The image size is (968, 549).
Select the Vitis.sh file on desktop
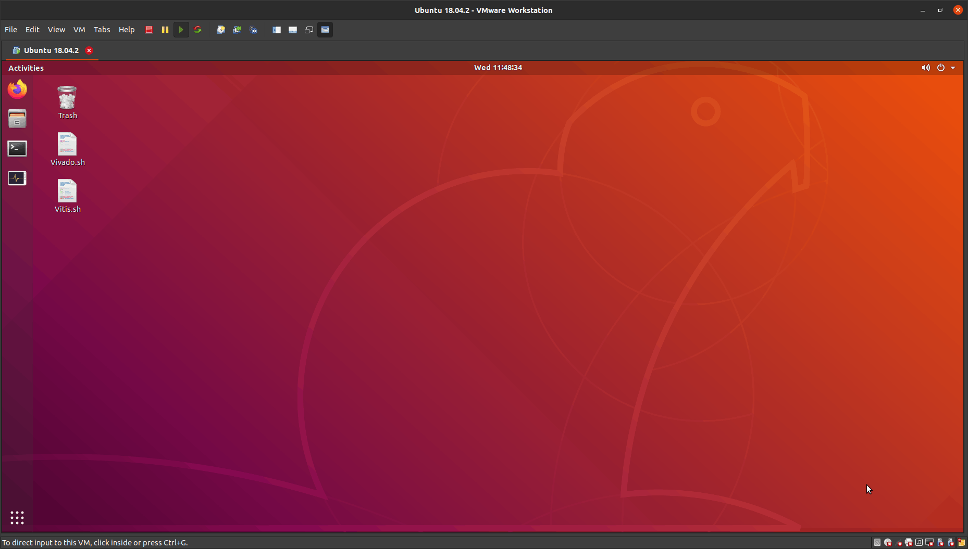(x=67, y=196)
